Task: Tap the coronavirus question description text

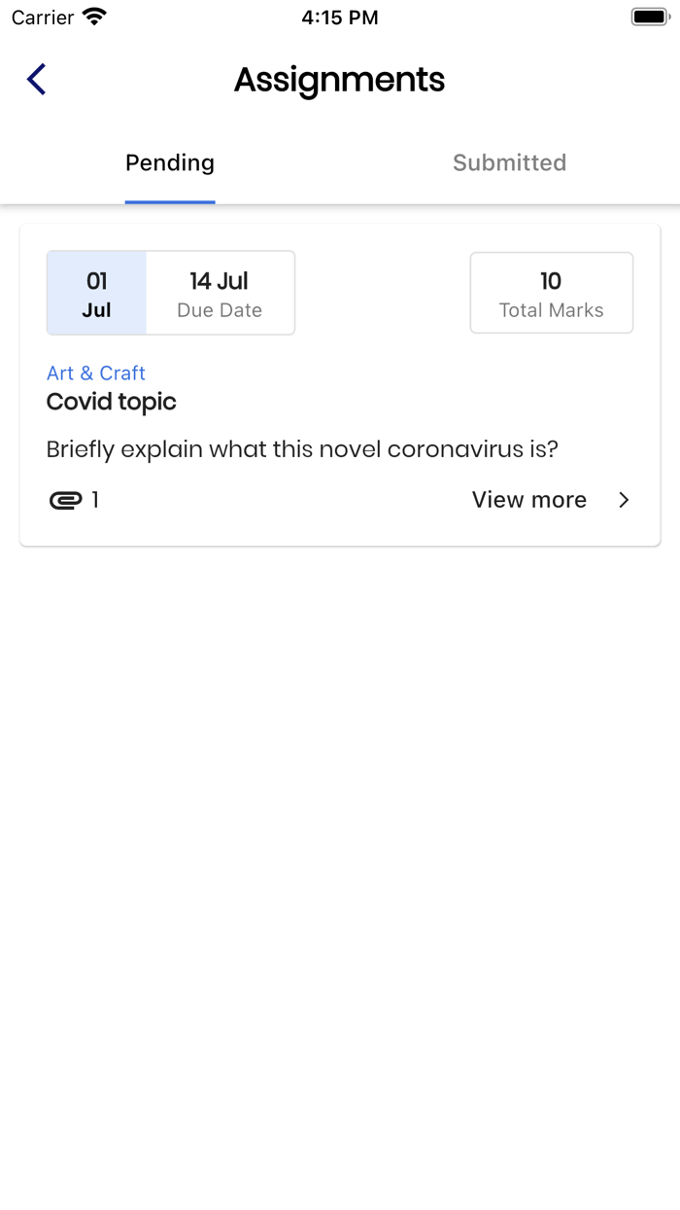Action: click(302, 449)
